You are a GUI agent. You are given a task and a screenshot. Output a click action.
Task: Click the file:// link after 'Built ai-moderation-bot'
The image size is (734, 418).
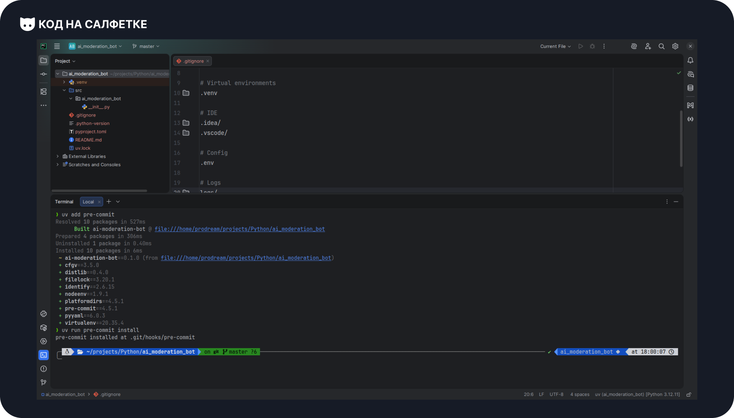pos(240,229)
